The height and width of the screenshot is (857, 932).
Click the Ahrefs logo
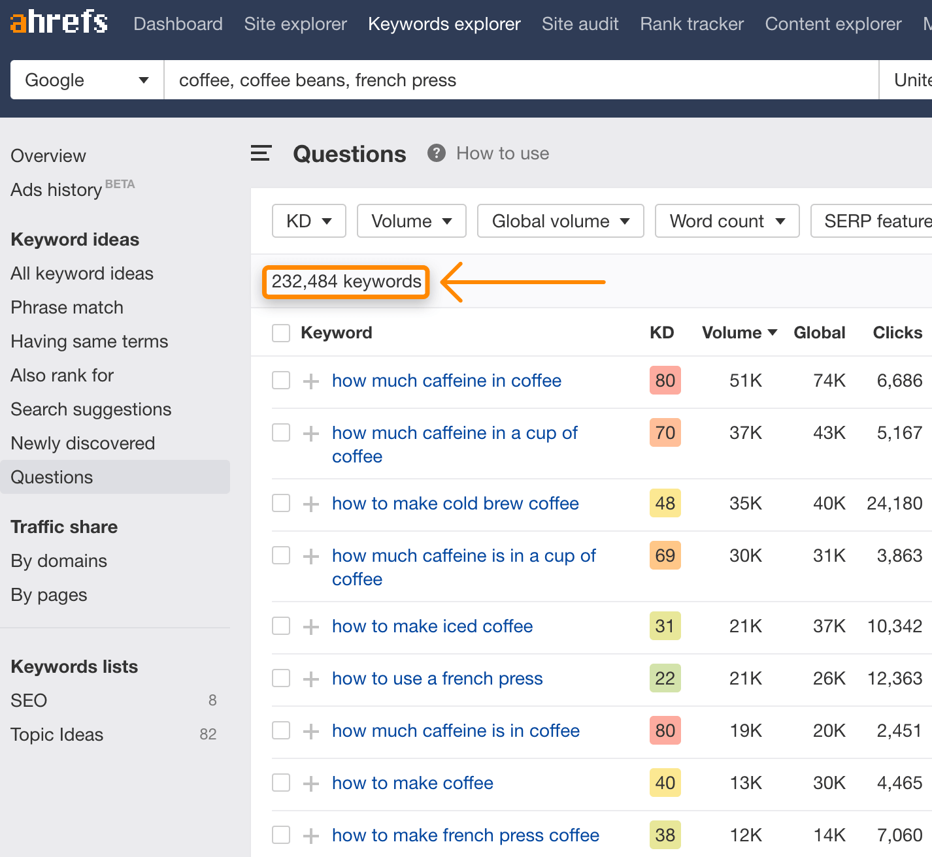pos(59,22)
